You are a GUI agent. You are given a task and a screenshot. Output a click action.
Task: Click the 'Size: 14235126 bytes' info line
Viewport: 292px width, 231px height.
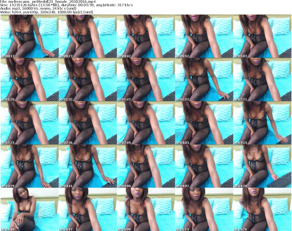tap(66, 5)
